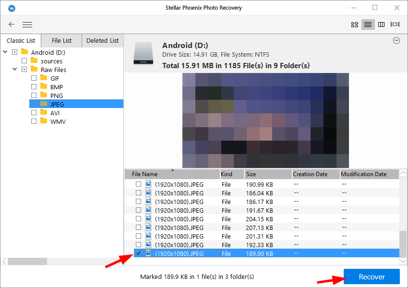Mark the 186.17 KB JPEG file checkbox
Viewport: 408px width, 288px height.
[138, 202]
